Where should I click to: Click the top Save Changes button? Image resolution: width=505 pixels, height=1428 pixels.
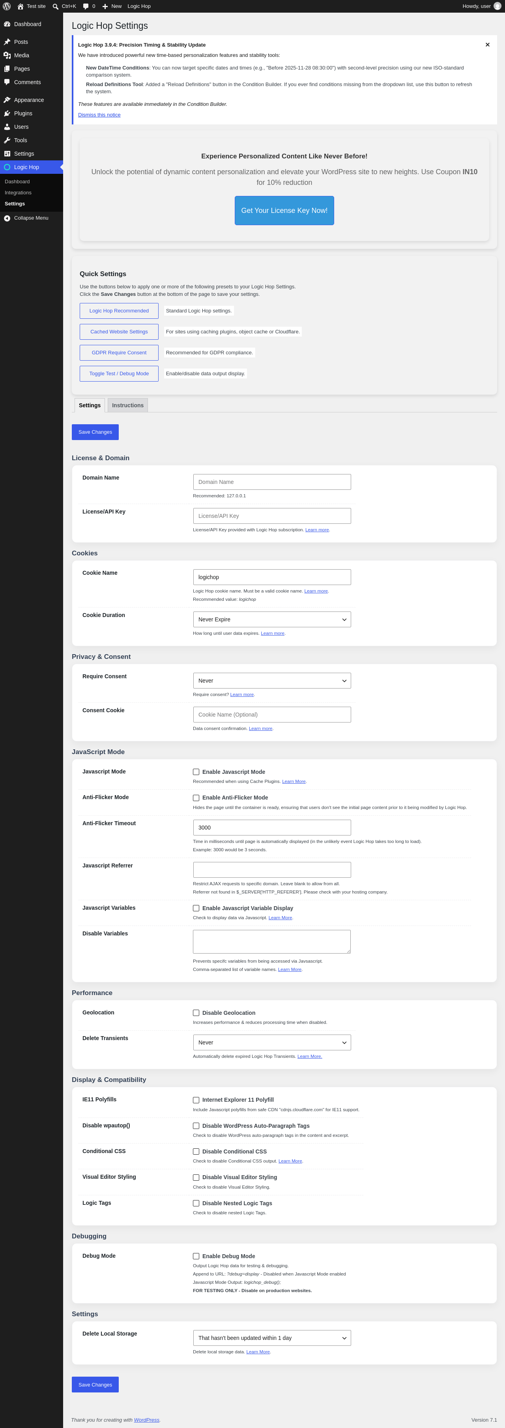[95, 433]
